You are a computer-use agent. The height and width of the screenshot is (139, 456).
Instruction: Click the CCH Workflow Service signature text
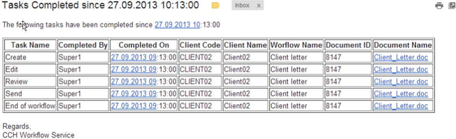pyautogui.click(x=38, y=135)
